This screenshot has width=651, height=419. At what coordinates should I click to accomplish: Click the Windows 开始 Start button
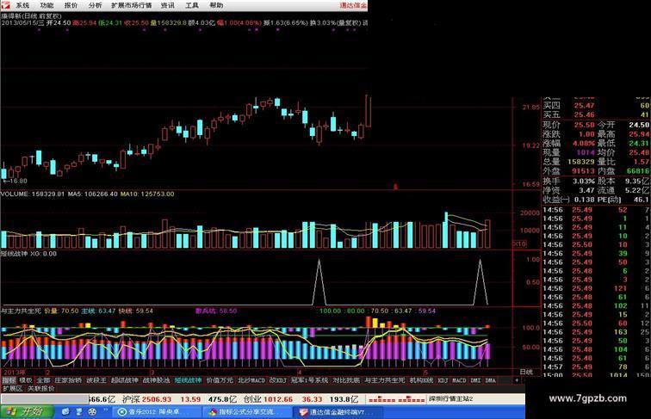[27, 412]
